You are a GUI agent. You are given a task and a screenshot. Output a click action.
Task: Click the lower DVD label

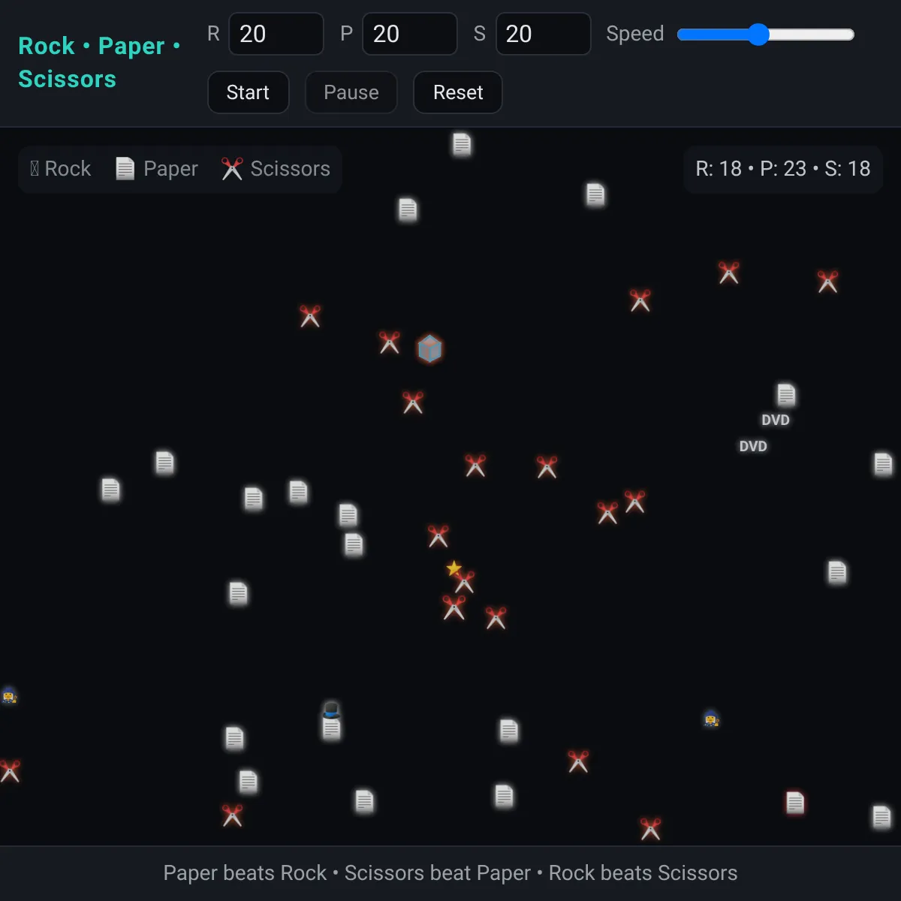[753, 447]
